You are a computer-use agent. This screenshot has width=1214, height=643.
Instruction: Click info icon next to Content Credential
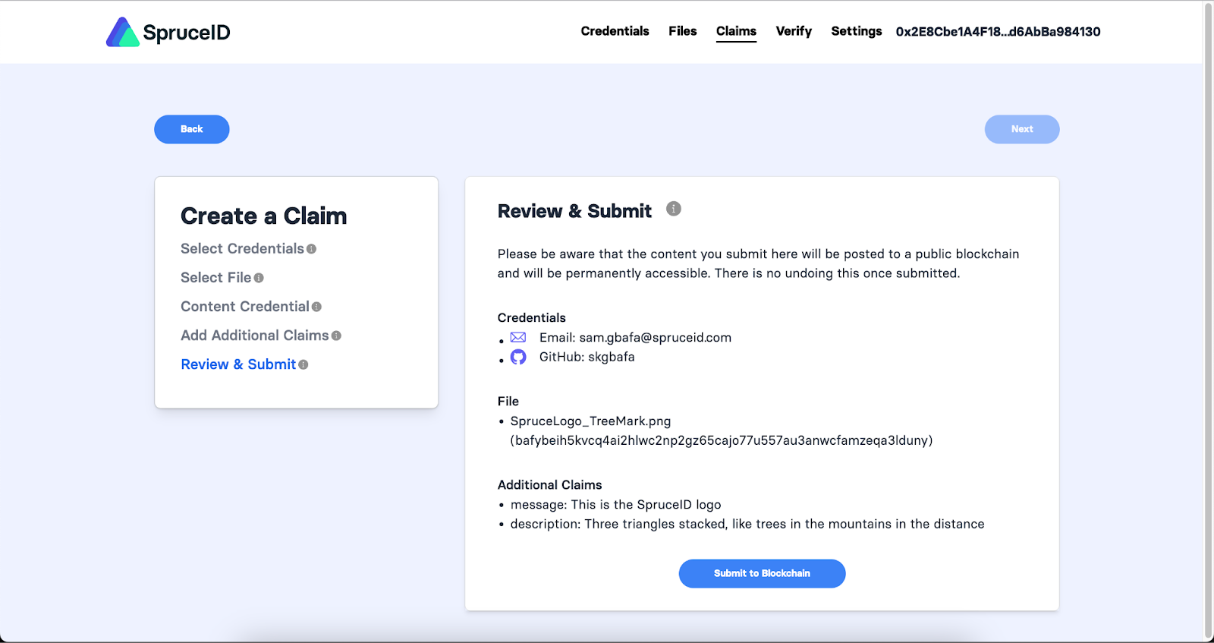click(316, 307)
